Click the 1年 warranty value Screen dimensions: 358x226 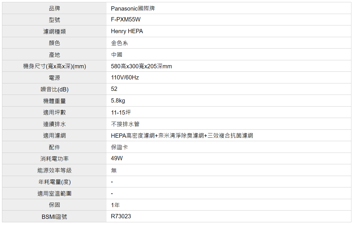[115, 205]
